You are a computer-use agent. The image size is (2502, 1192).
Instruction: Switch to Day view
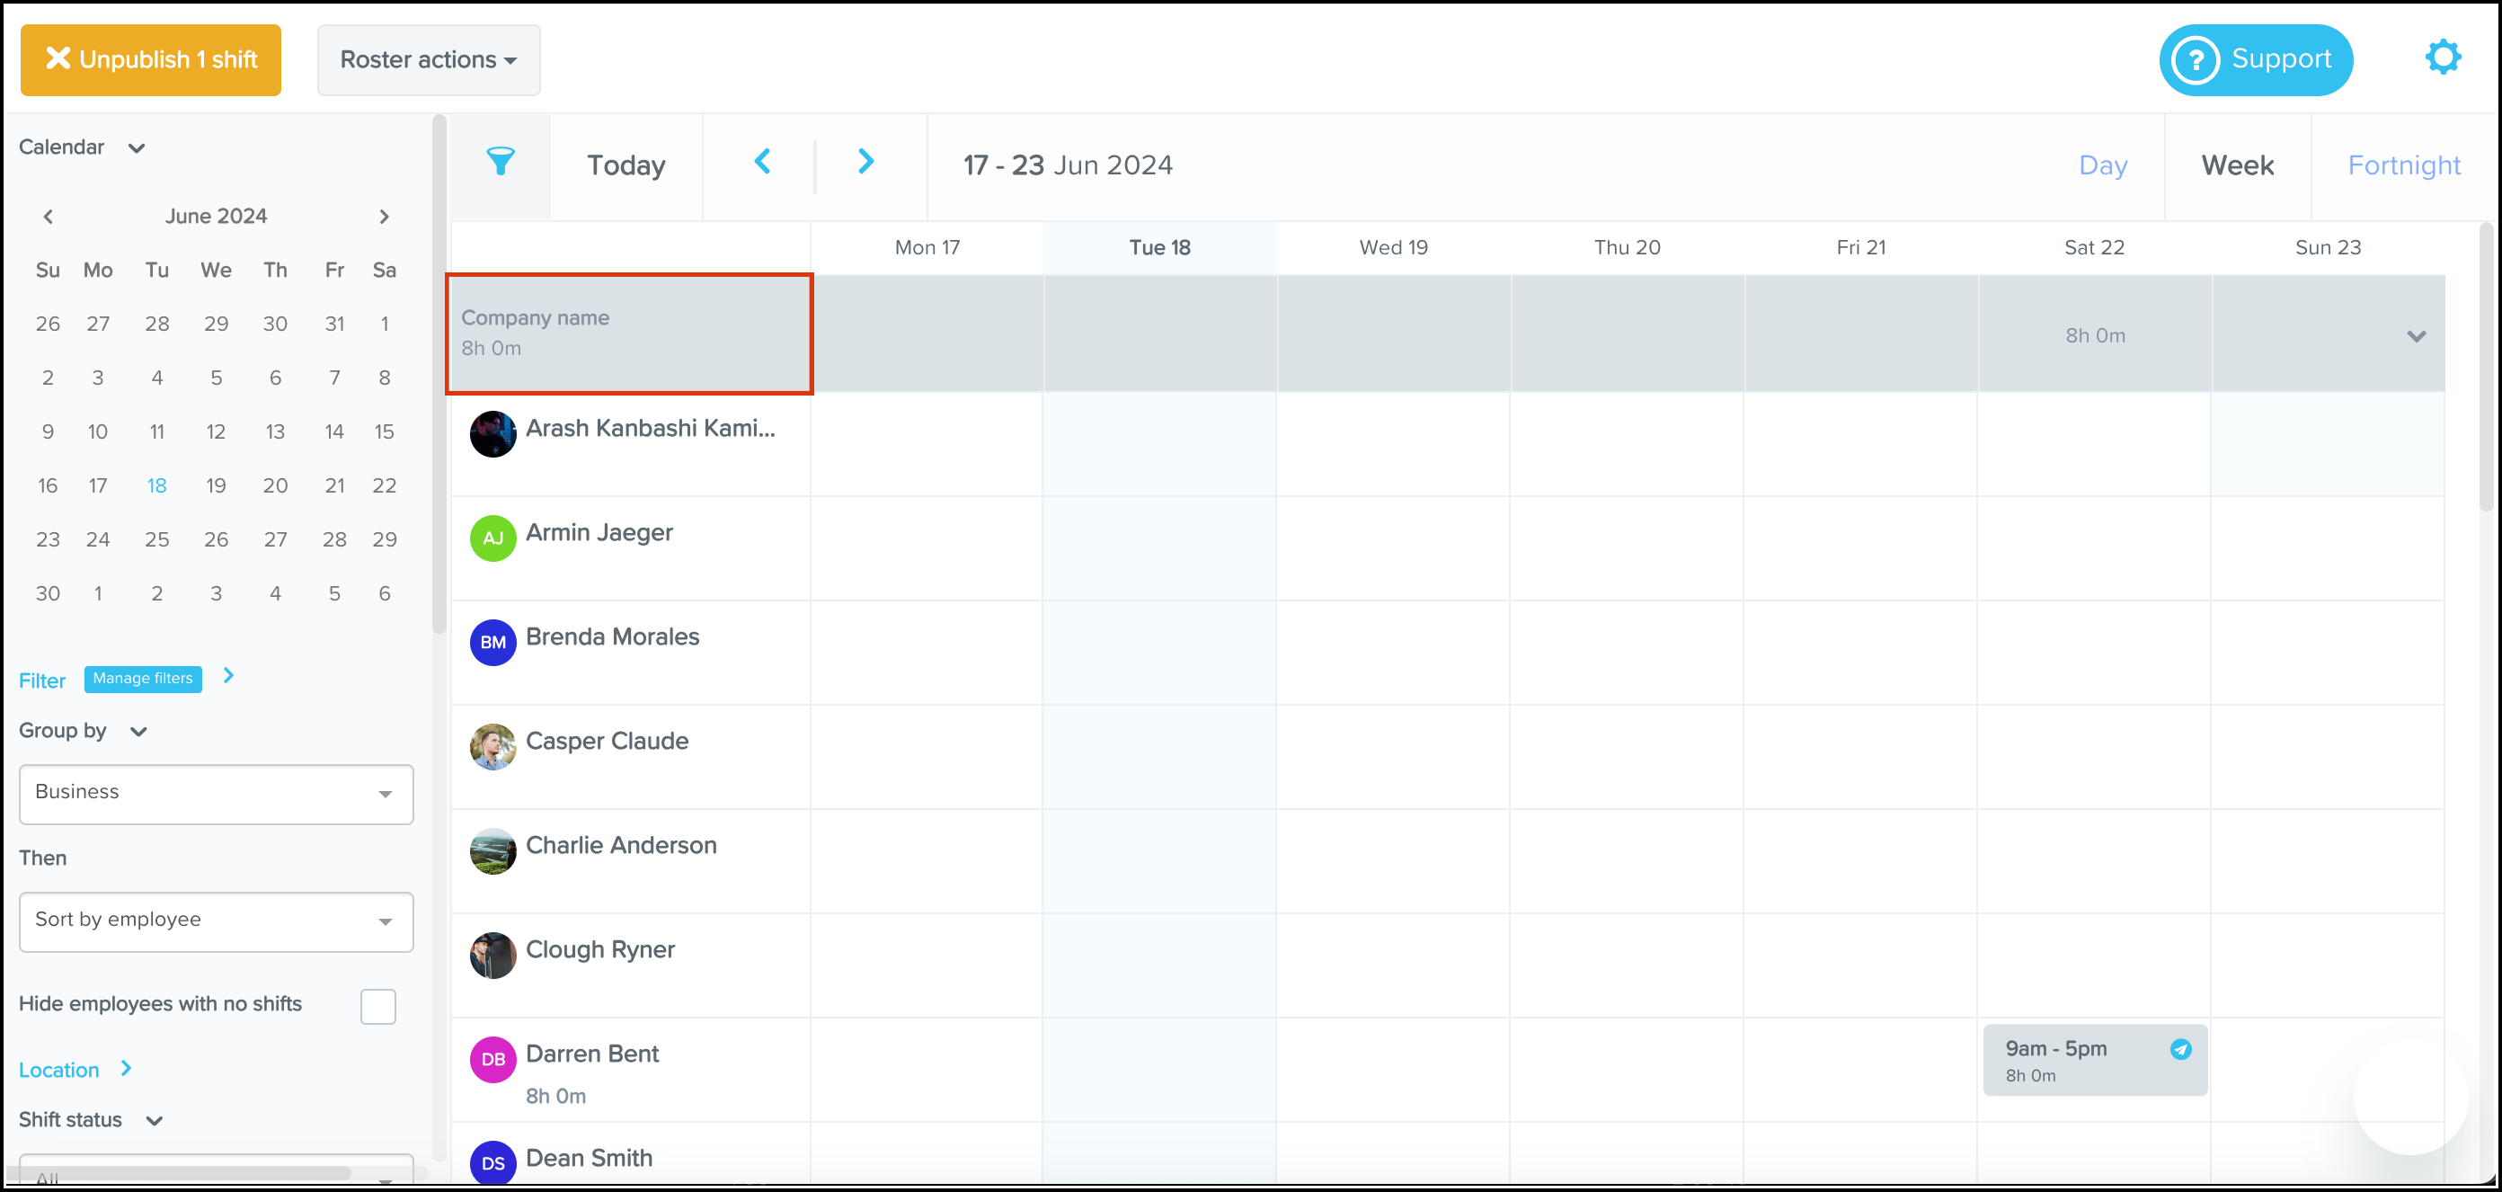pos(2102,165)
